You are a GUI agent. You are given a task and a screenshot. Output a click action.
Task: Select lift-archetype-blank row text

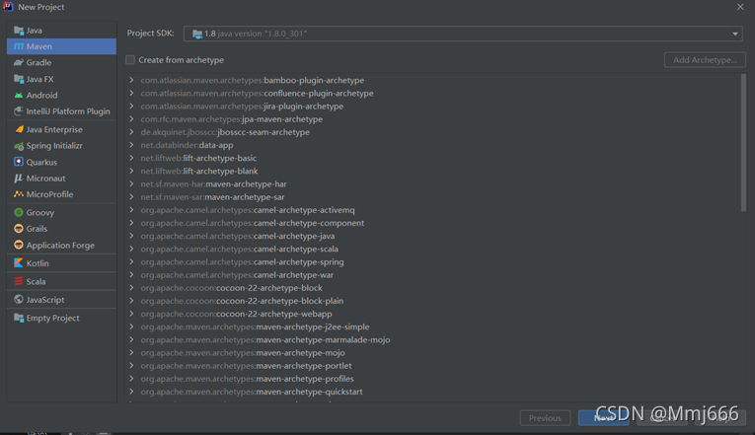(199, 171)
